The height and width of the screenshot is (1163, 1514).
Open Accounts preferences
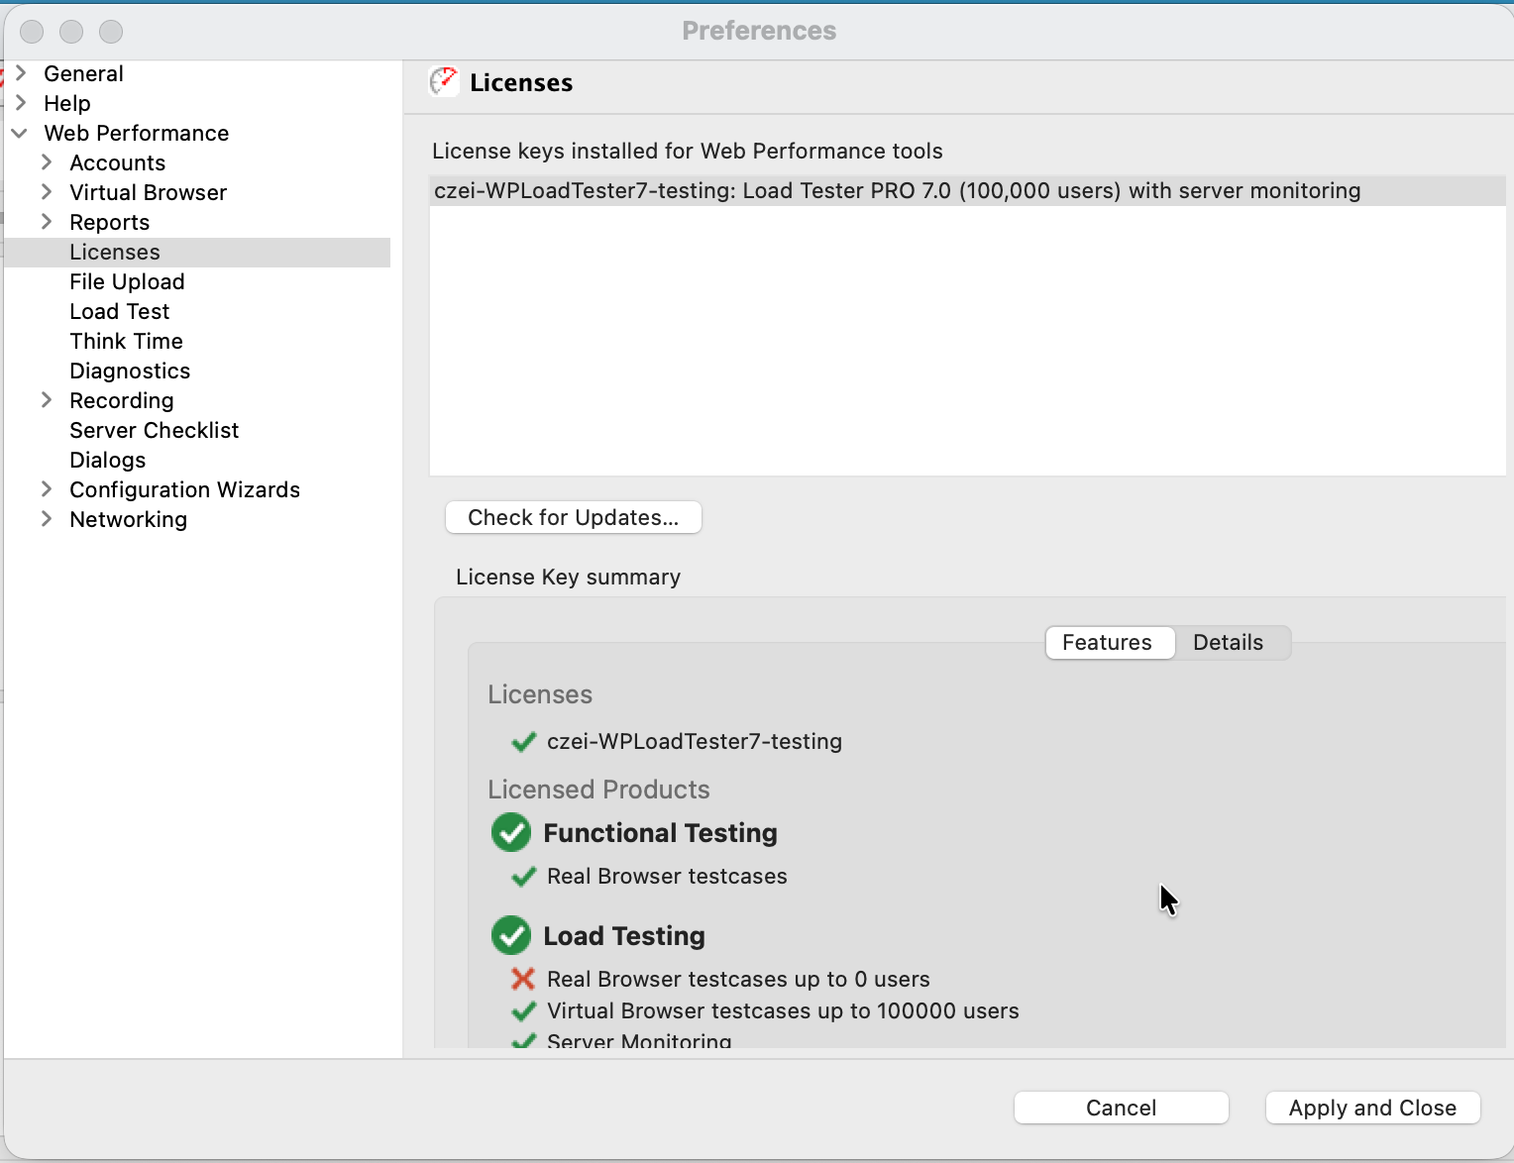118,162
